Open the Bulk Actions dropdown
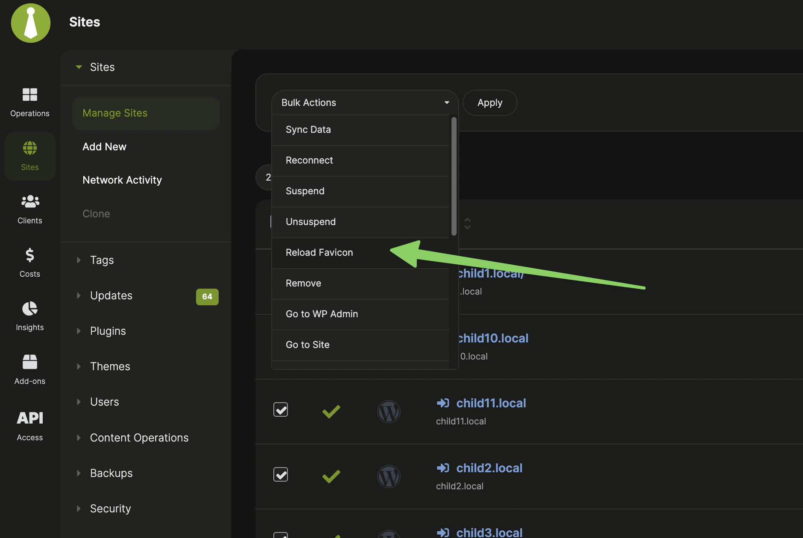 (x=365, y=102)
